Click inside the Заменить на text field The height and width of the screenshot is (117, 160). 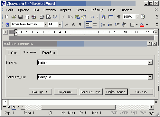[92, 77]
